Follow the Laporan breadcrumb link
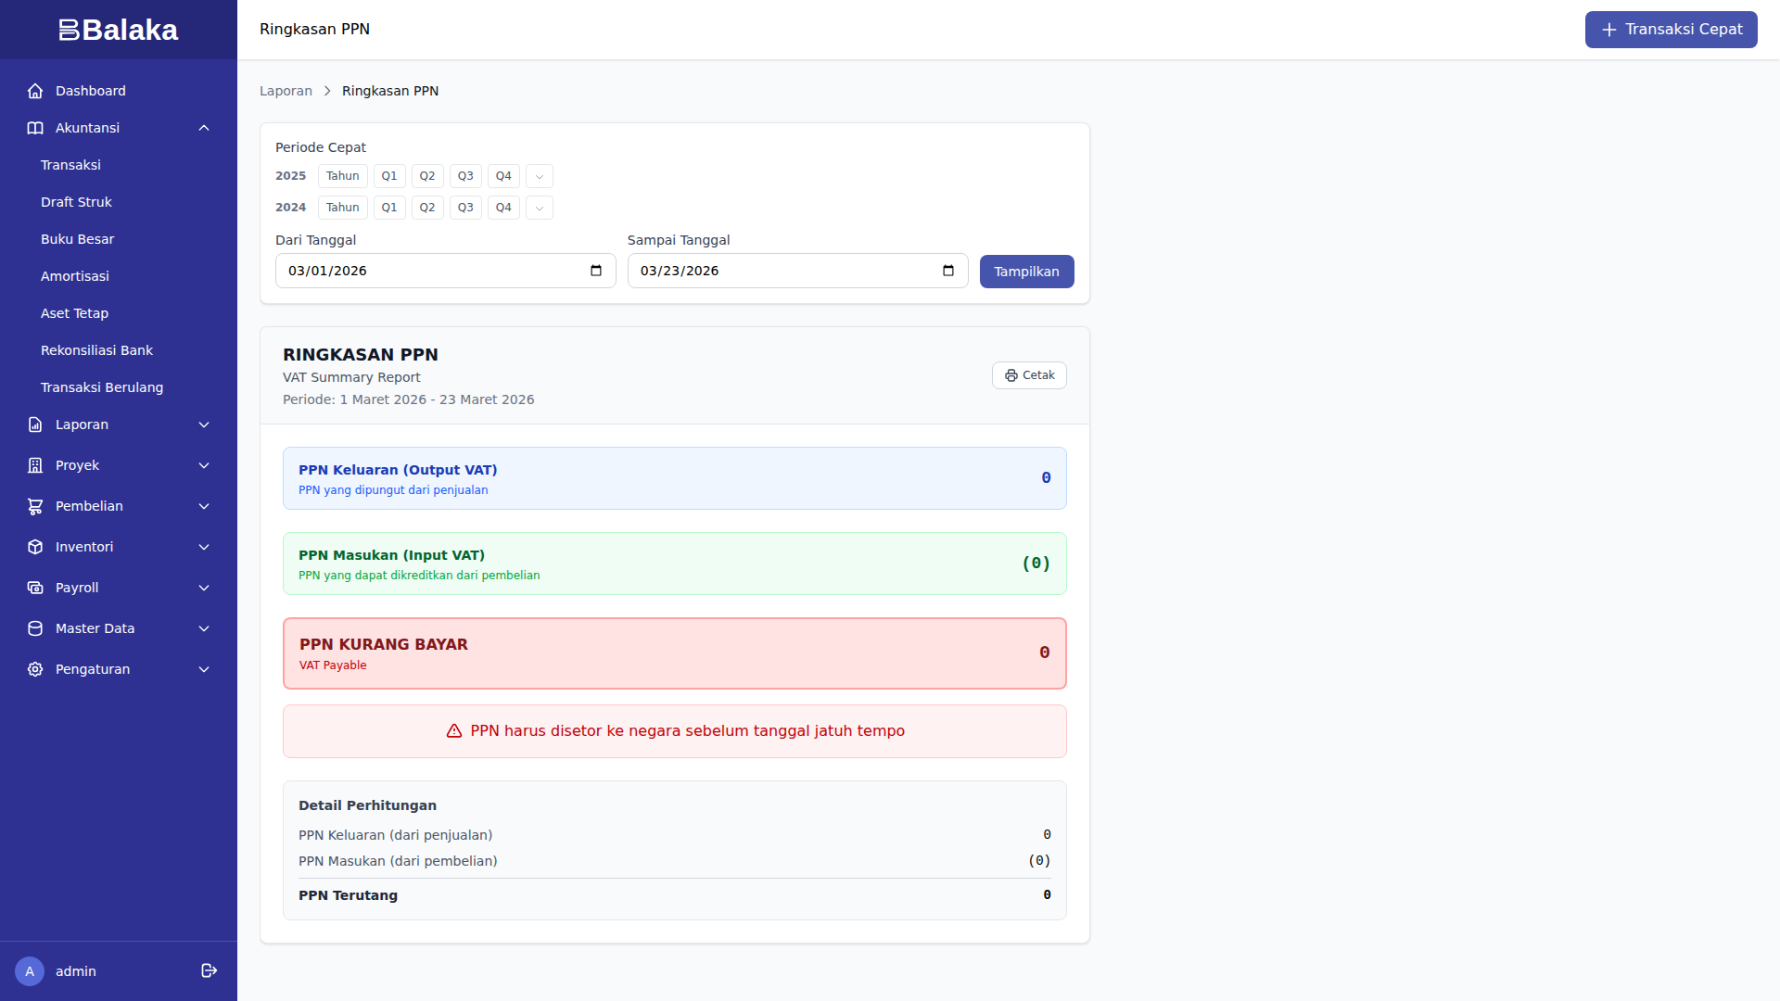Viewport: 1780px width, 1001px height. coord(286,91)
